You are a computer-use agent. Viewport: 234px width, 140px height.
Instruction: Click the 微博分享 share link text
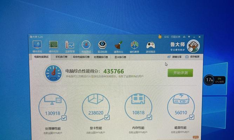click(177, 57)
